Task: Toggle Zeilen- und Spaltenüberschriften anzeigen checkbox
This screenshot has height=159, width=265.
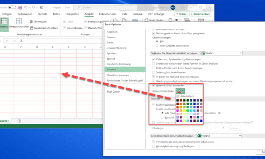Action: [153, 59]
